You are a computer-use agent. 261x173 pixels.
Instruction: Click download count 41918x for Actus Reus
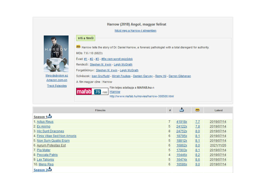click(182, 122)
